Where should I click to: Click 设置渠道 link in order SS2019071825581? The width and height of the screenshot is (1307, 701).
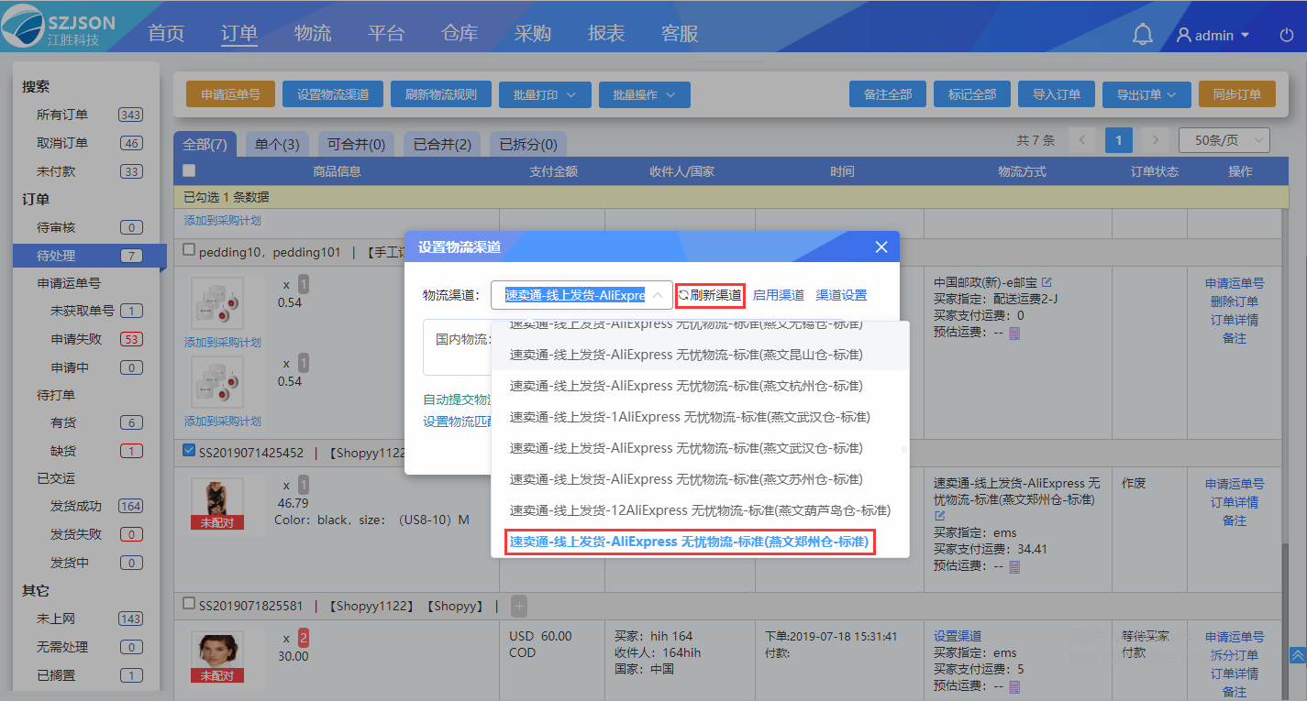[958, 636]
